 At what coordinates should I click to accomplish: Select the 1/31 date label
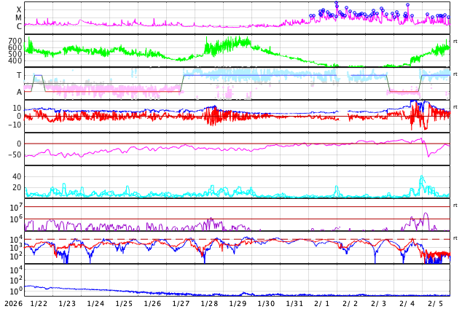(x=294, y=303)
